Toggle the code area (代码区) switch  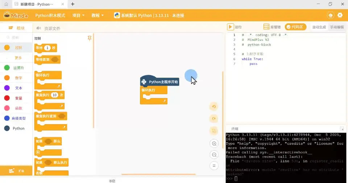295,27
